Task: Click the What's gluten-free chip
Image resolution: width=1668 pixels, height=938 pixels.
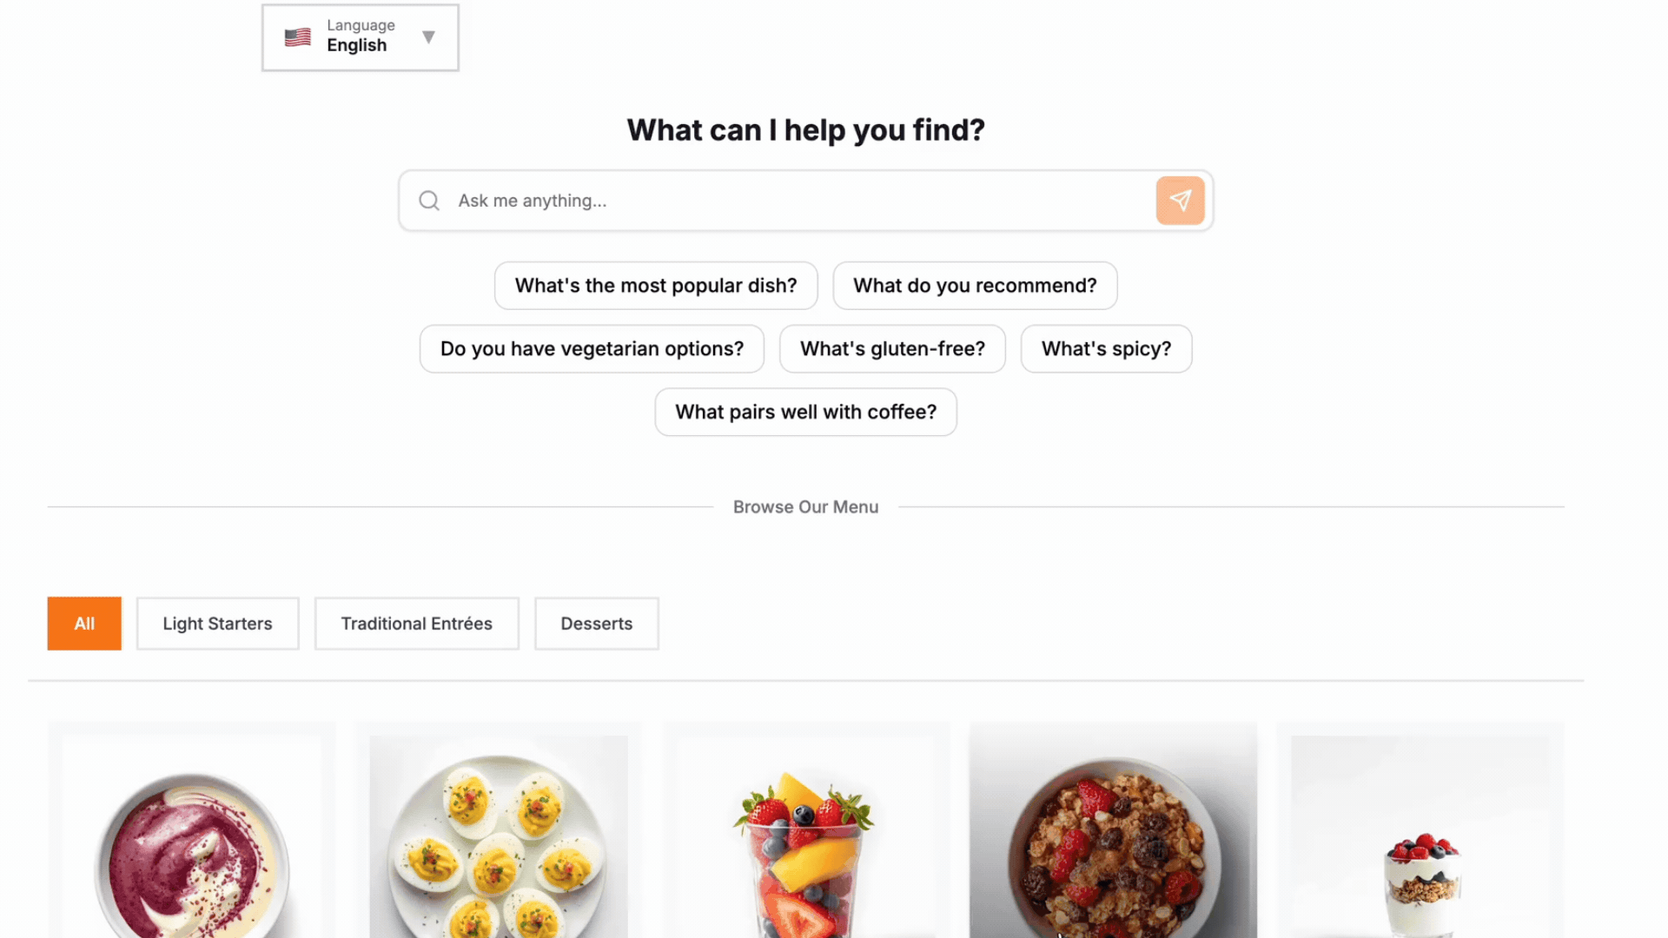Action: point(892,348)
